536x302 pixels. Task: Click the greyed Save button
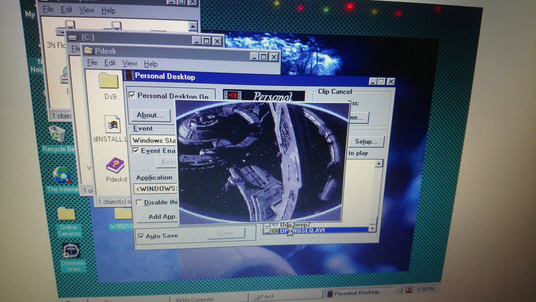(x=226, y=233)
